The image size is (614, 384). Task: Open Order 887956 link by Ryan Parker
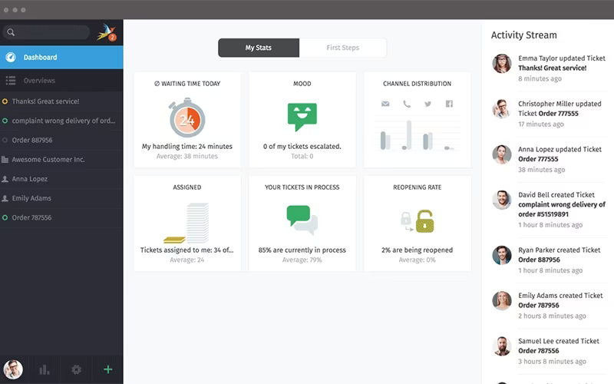pos(539,260)
